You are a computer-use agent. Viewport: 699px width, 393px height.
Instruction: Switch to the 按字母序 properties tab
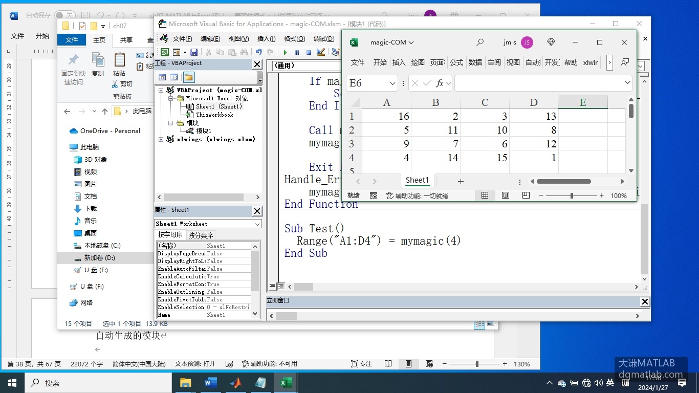point(170,235)
